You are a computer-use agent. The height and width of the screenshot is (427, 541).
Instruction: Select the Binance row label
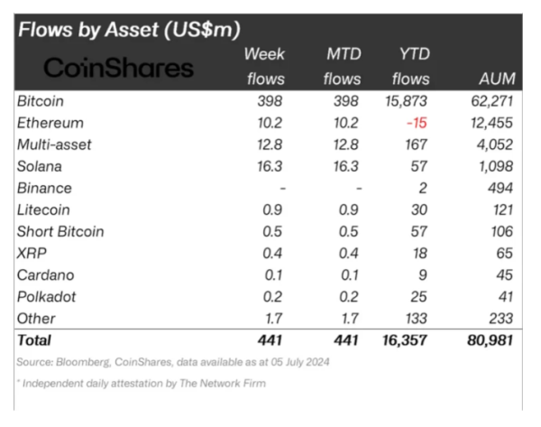(x=44, y=188)
